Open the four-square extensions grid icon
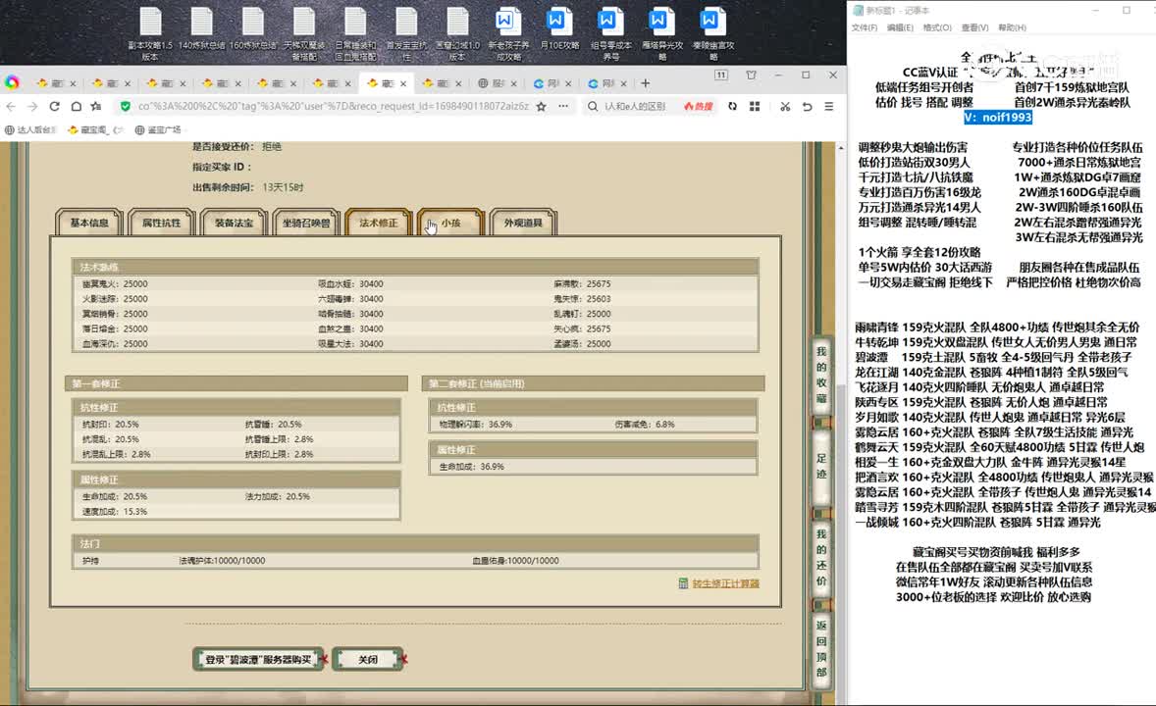This screenshot has width=1156, height=706. (755, 106)
